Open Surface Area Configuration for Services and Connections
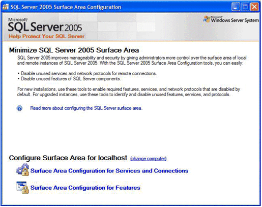This screenshot has height=207, width=262. [x=109, y=171]
